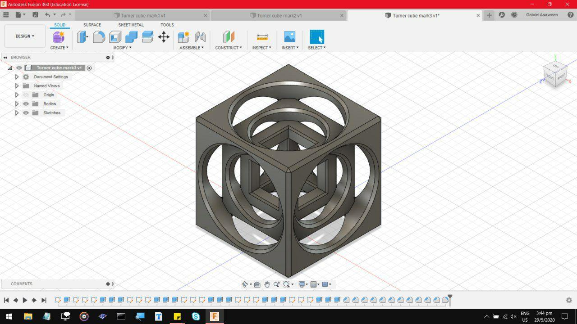
Task: Select the Move/Copy tool
Action: coord(164,37)
